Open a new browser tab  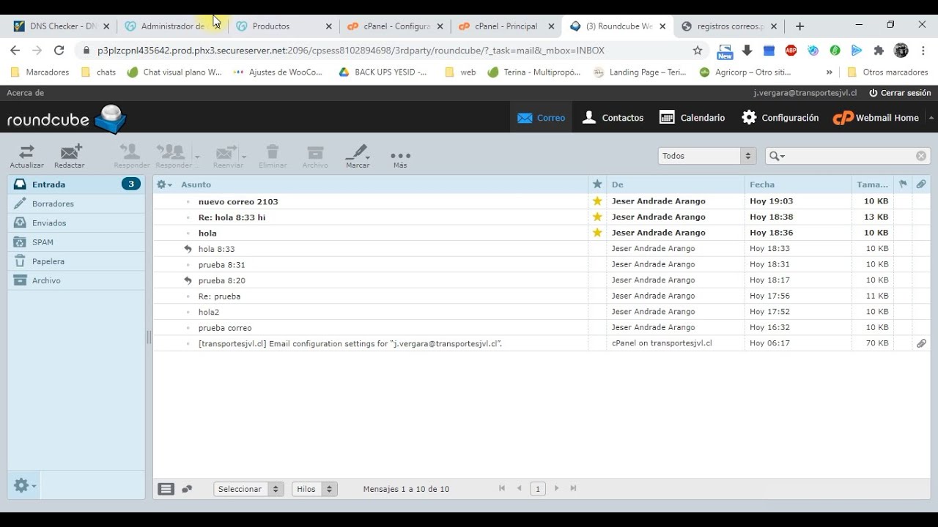[799, 26]
